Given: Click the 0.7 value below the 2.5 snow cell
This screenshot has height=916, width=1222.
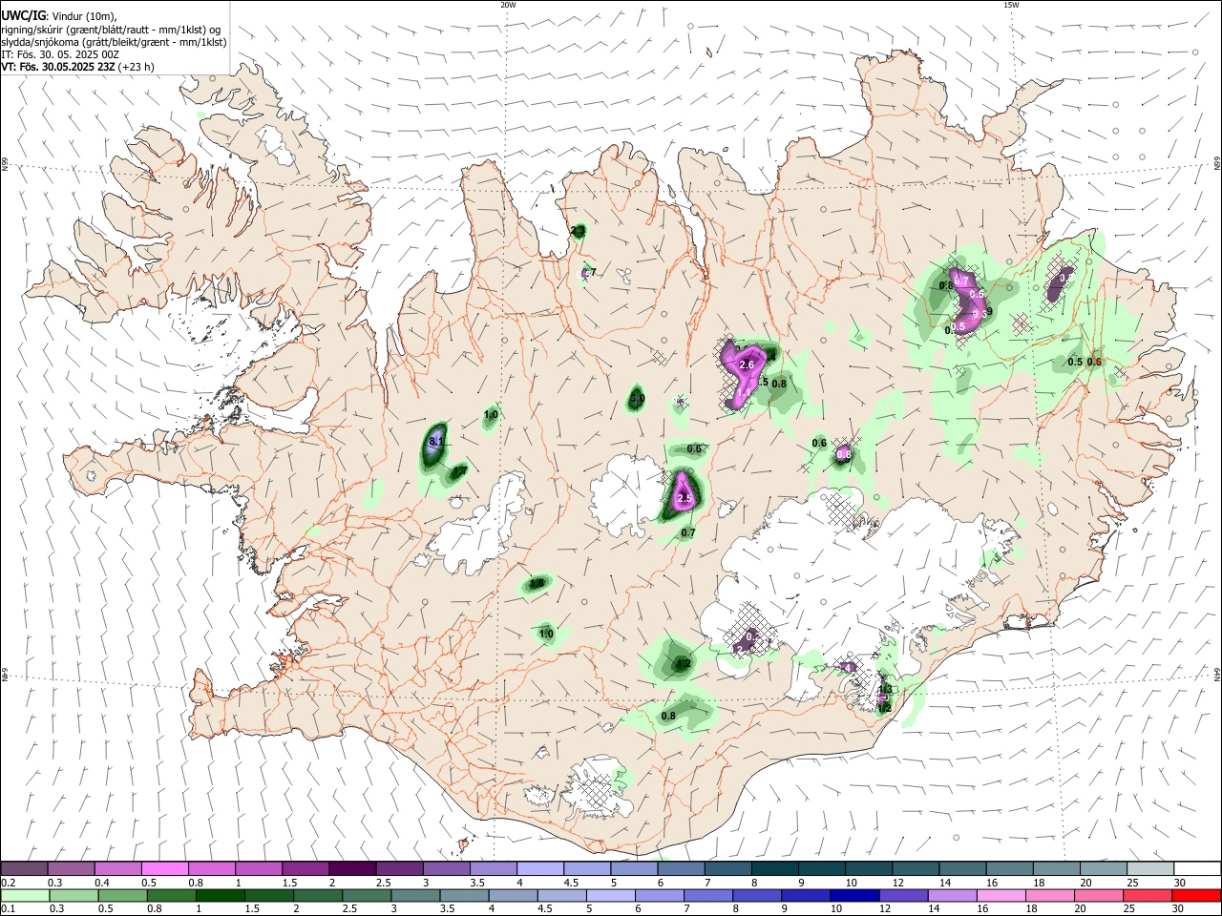Looking at the screenshot, I should click(688, 532).
